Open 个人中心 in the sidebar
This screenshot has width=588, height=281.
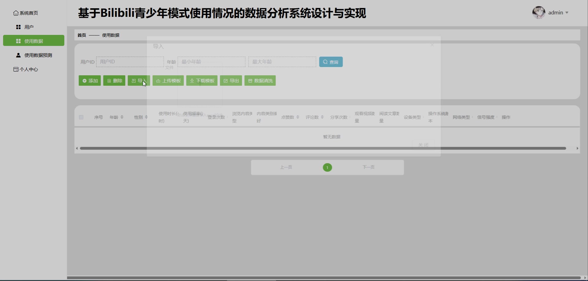pos(26,69)
